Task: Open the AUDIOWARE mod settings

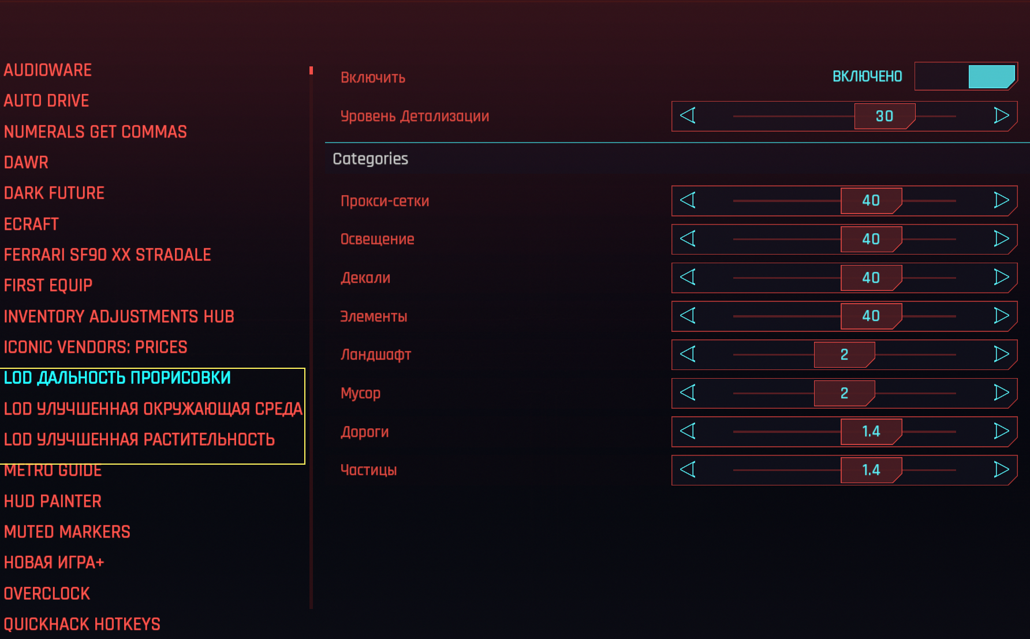Action: [x=48, y=70]
